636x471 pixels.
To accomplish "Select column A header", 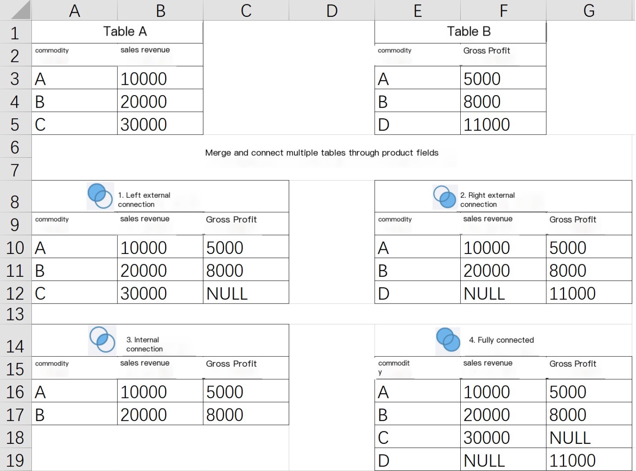I will 74,11.
